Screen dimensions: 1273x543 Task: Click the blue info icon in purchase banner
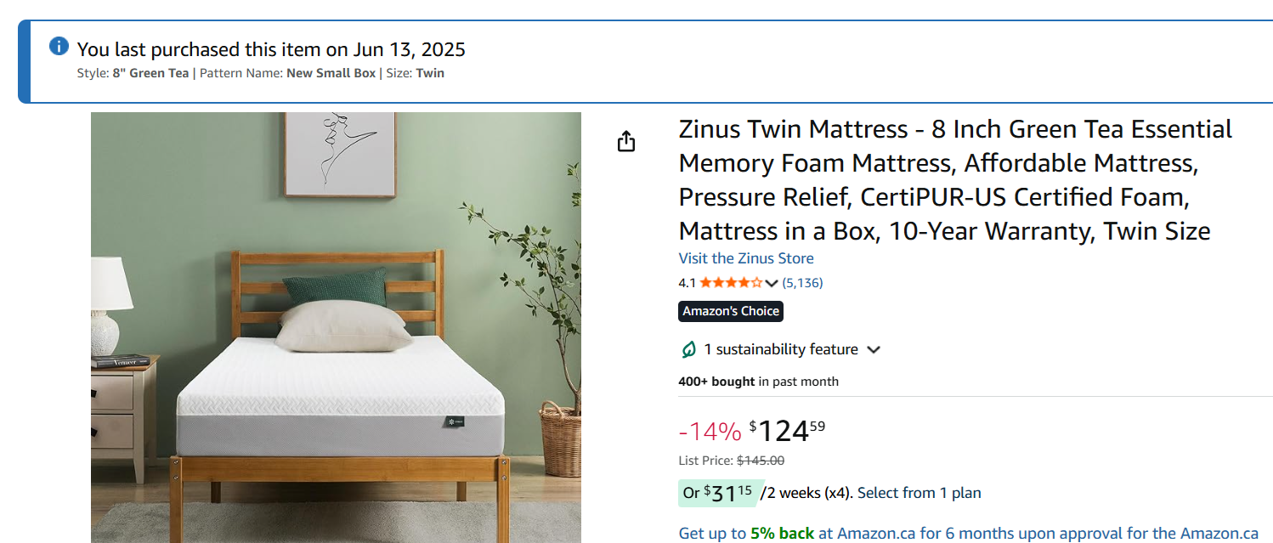[59, 46]
